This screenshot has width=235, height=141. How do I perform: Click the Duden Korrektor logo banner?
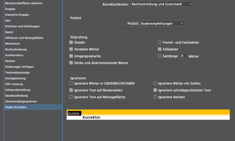click(x=148, y=115)
